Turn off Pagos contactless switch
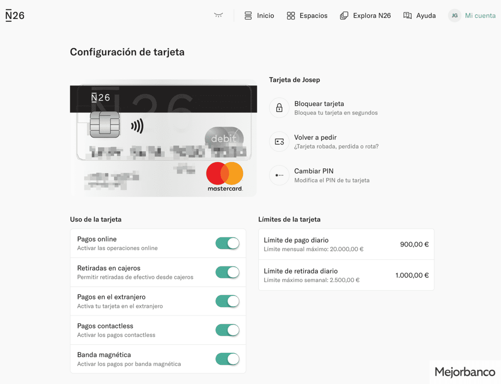The height and width of the screenshot is (384, 501). [x=227, y=330]
